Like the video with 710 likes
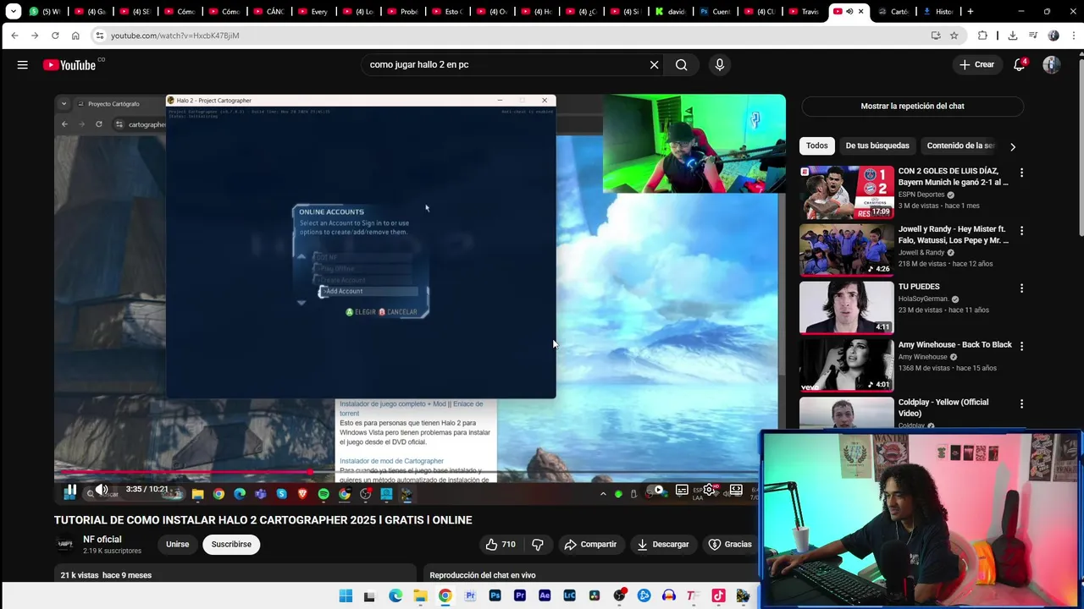This screenshot has width=1084, height=609. pos(501,545)
